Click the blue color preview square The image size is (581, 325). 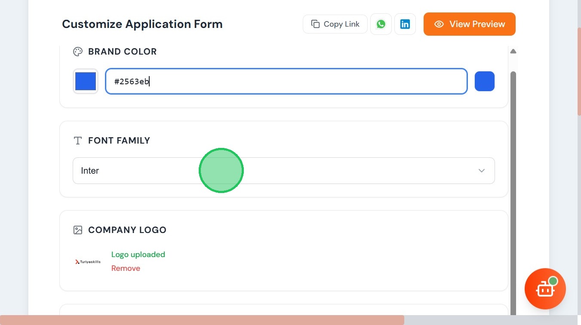[485, 81]
